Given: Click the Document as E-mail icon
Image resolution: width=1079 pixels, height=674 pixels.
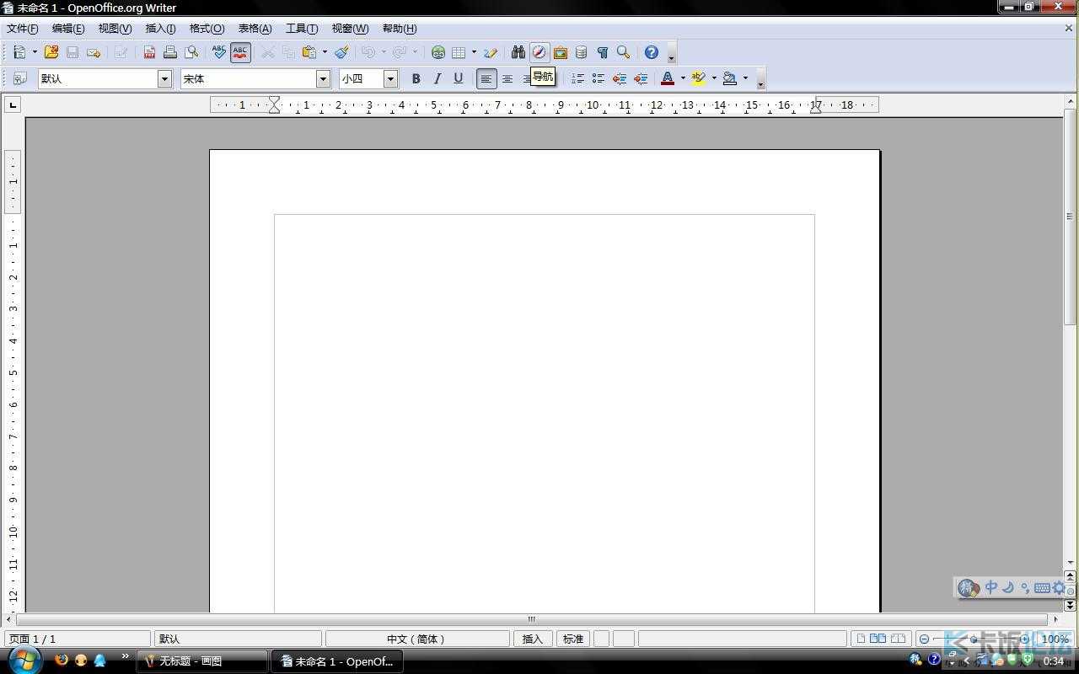Looking at the screenshot, I should point(94,52).
